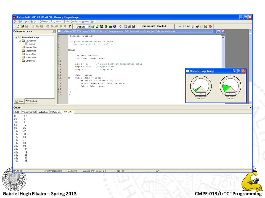
Task: Click the Save Workspace green disk icon
Action: (x=101, y=26)
